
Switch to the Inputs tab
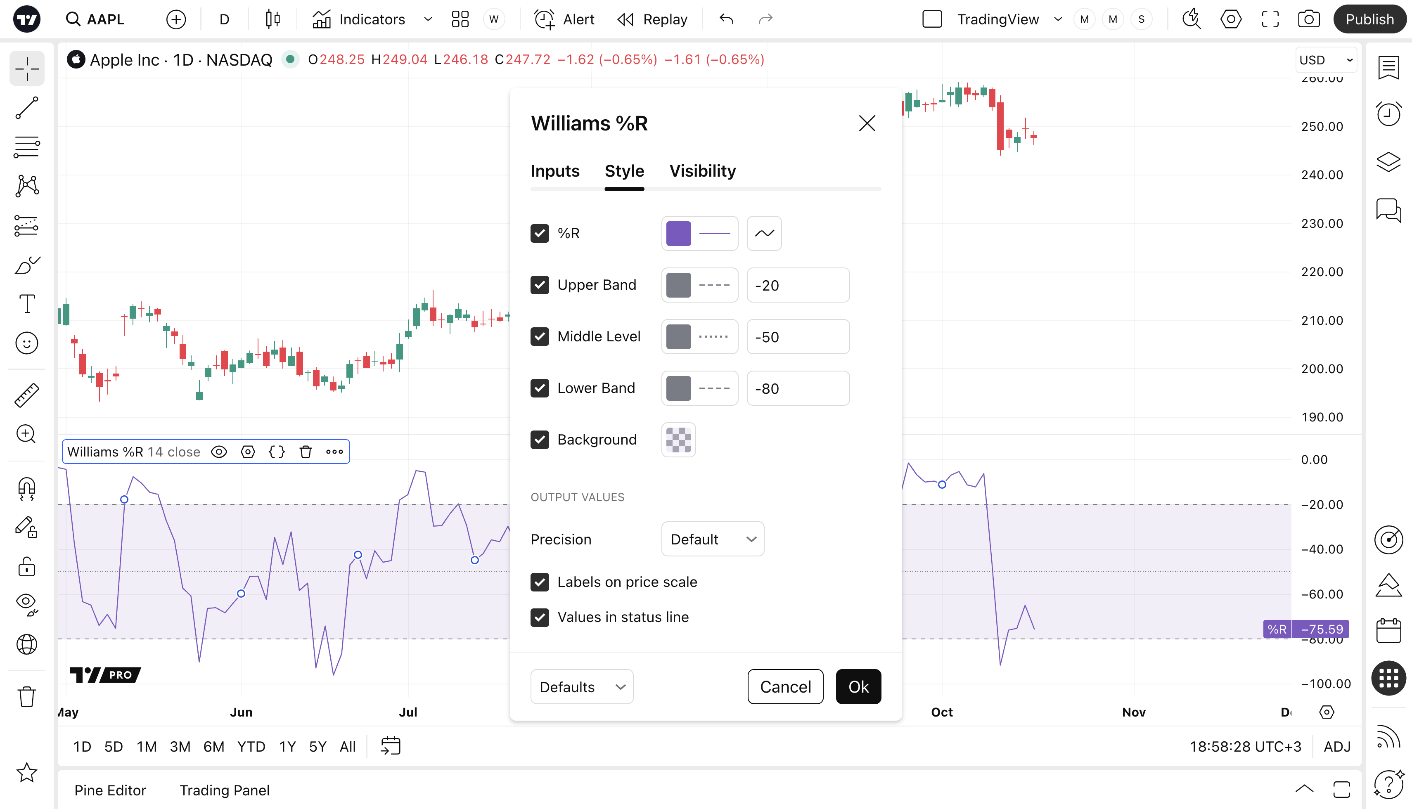coord(554,171)
